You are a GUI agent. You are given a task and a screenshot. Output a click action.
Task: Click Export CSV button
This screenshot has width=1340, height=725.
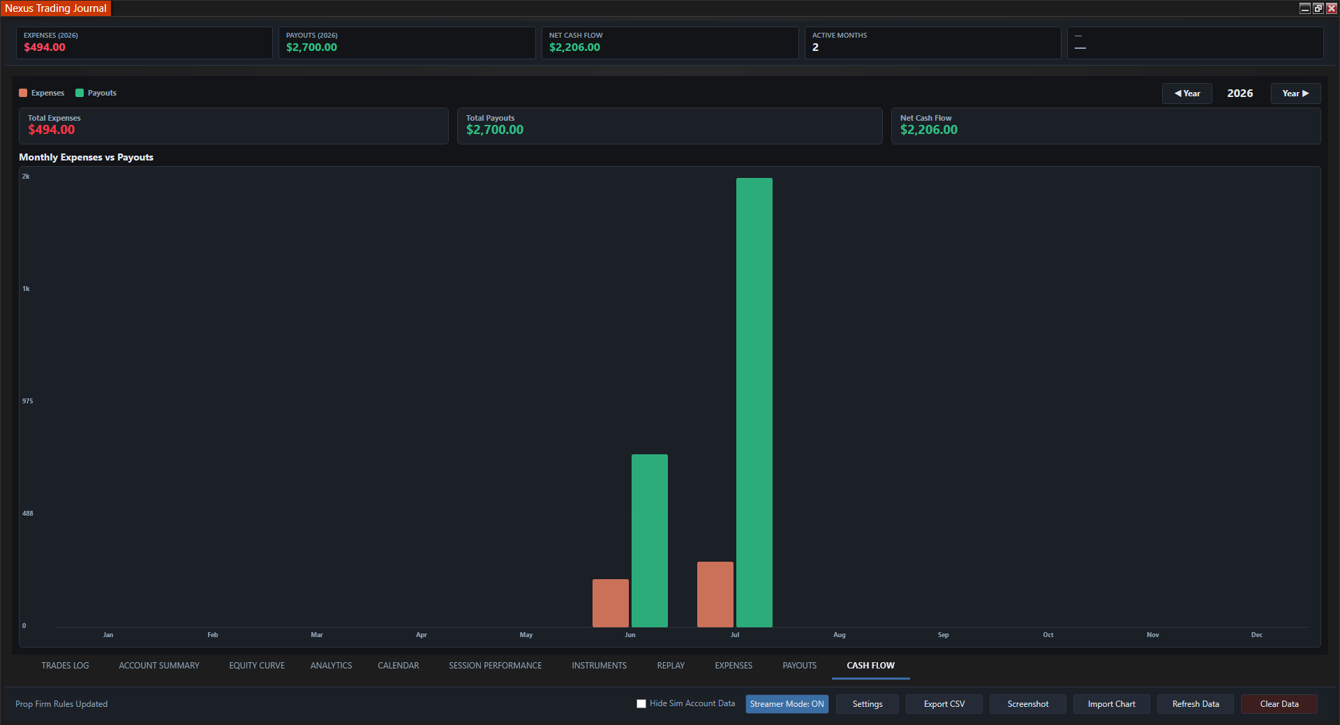pyautogui.click(x=944, y=704)
